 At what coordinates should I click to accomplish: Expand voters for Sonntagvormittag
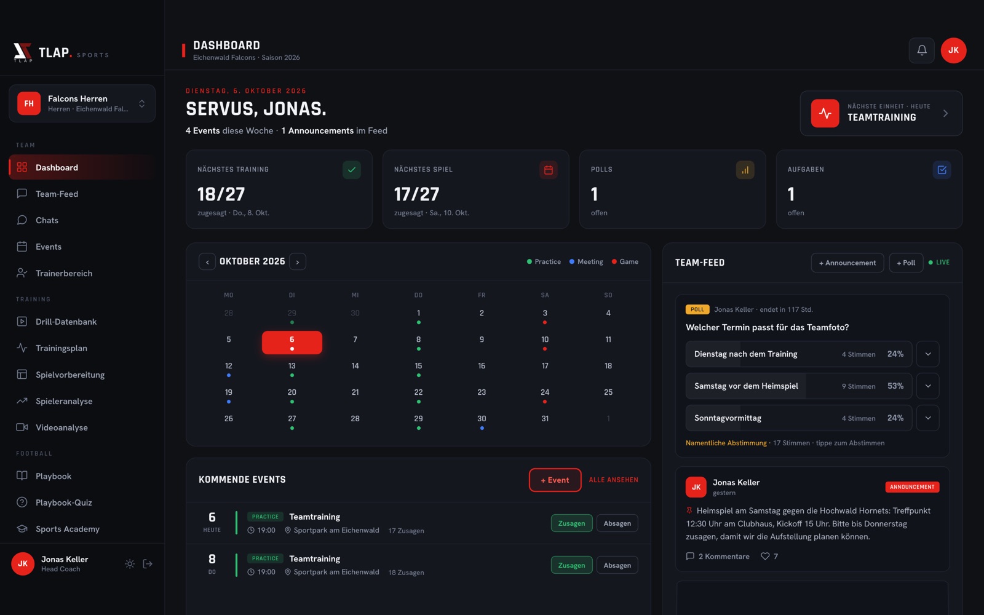click(x=928, y=418)
